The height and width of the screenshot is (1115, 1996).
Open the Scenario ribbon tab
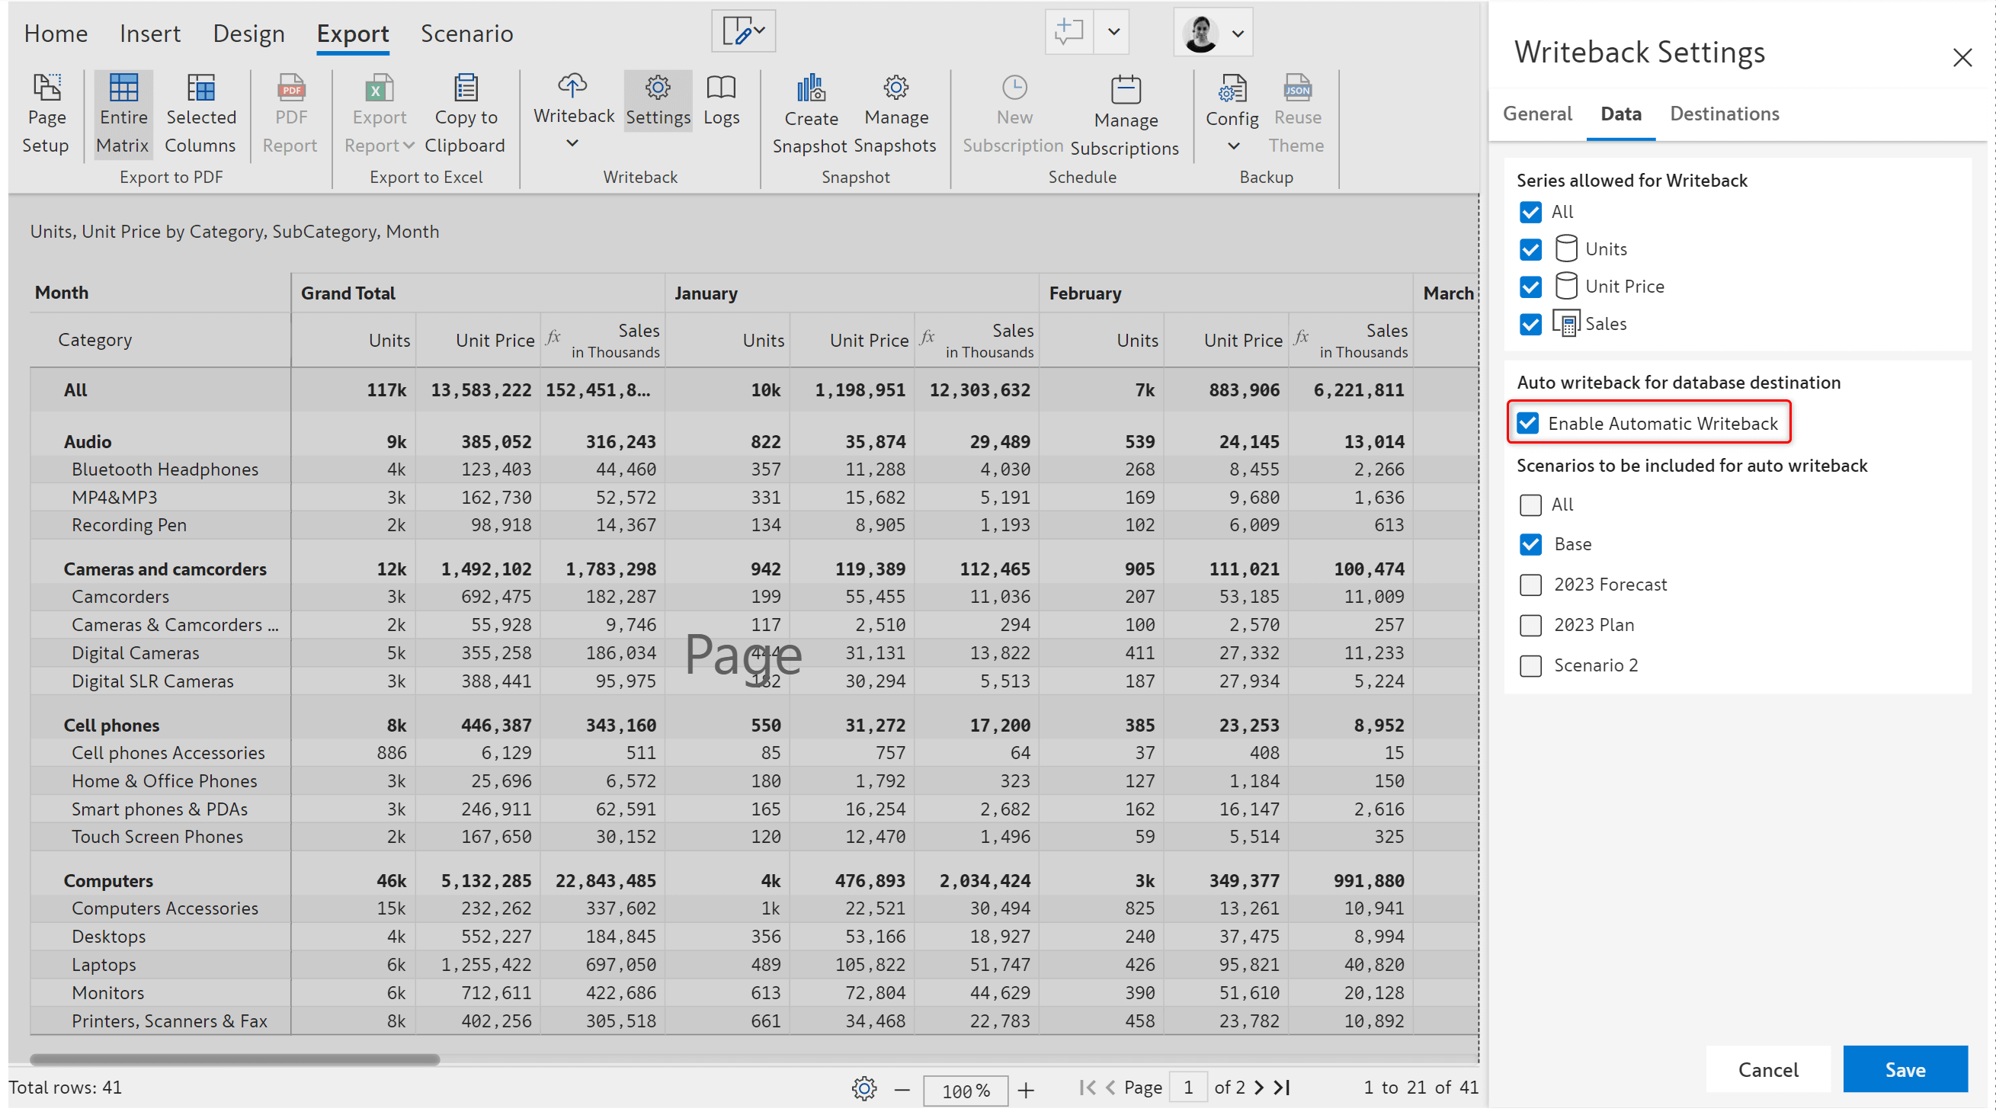(466, 33)
